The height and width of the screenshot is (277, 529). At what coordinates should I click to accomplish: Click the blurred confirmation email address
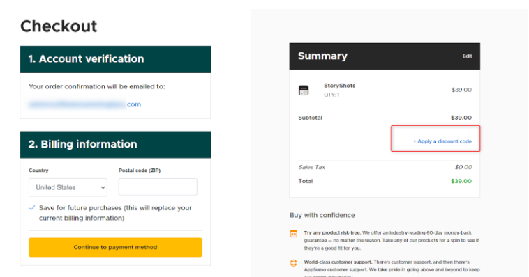click(84, 104)
